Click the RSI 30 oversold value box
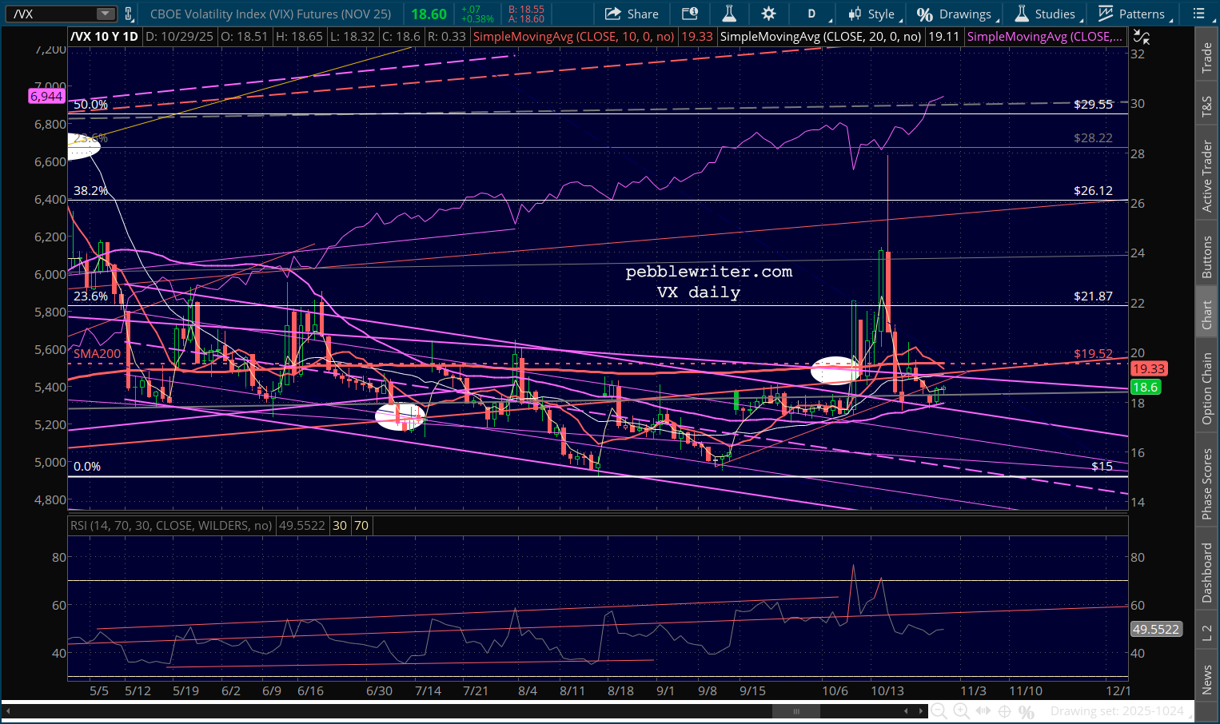This screenshot has height=724, width=1220. [x=340, y=526]
